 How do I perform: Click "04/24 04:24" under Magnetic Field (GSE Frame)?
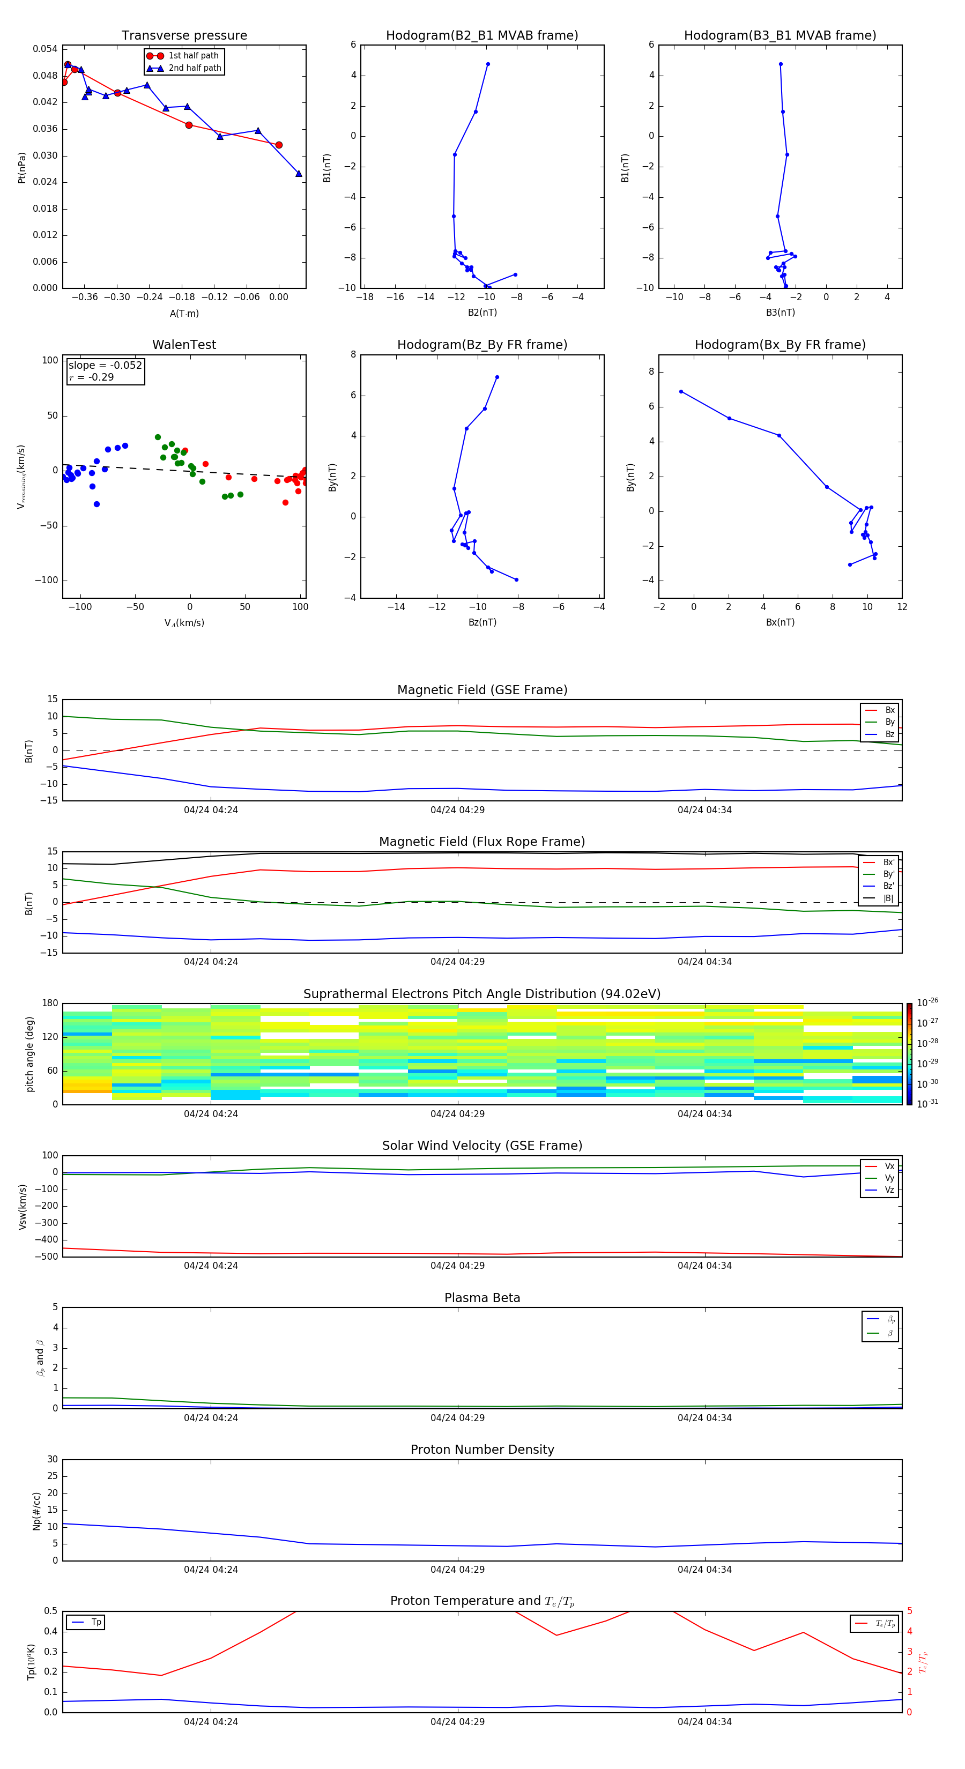pos(211,809)
